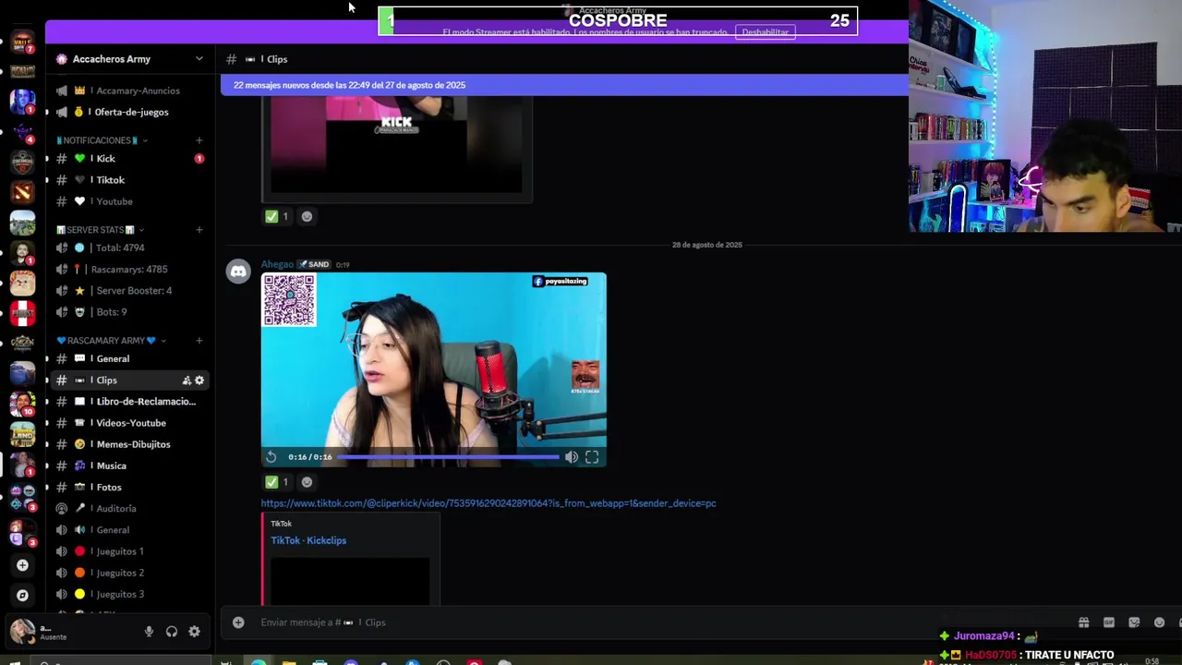
Task: Click the SAND server tag
Action: coord(314,264)
